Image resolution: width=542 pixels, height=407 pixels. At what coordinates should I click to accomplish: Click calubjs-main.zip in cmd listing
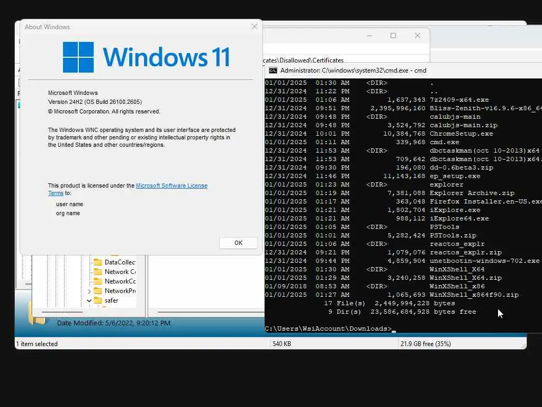click(x=464, y=125)
